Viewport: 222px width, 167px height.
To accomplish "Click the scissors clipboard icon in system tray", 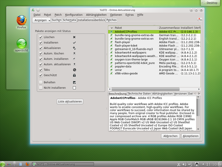I will coord(179,164).
